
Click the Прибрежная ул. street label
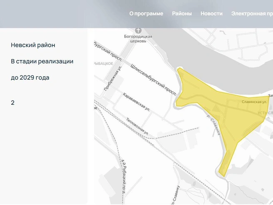point(113,78)
